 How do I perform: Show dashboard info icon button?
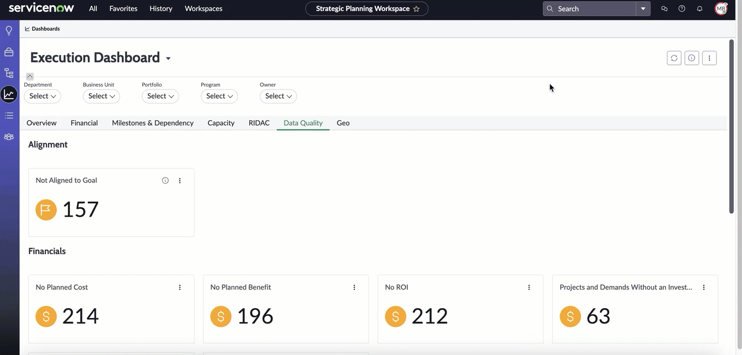pyautogui.click(x=692, y=58)
